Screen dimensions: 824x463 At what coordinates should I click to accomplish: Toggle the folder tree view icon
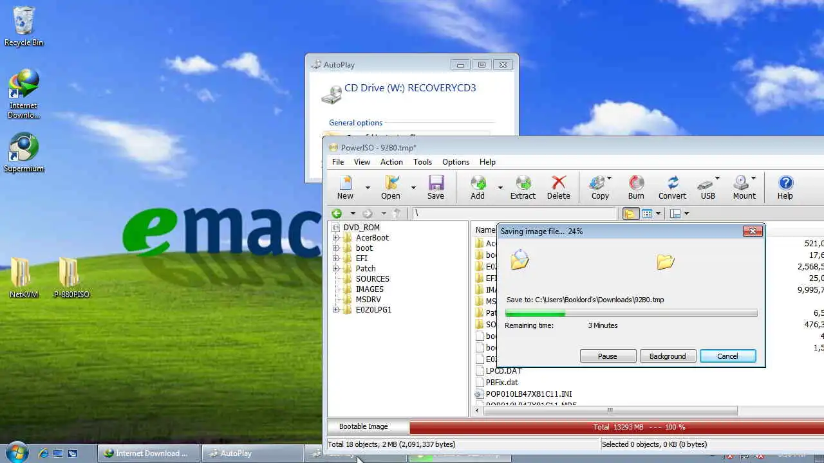point(630,213)
